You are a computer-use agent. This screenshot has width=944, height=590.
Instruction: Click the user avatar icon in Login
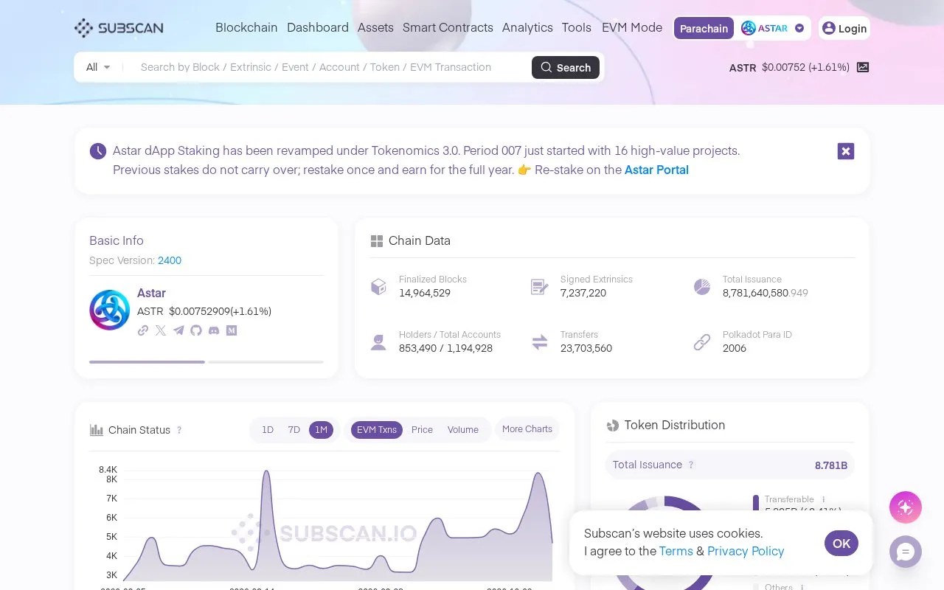829,28
